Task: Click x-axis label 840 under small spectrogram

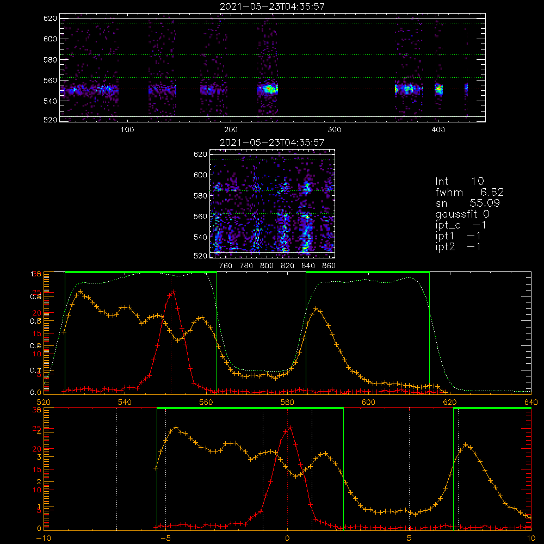Action: (x=308, y=266)
